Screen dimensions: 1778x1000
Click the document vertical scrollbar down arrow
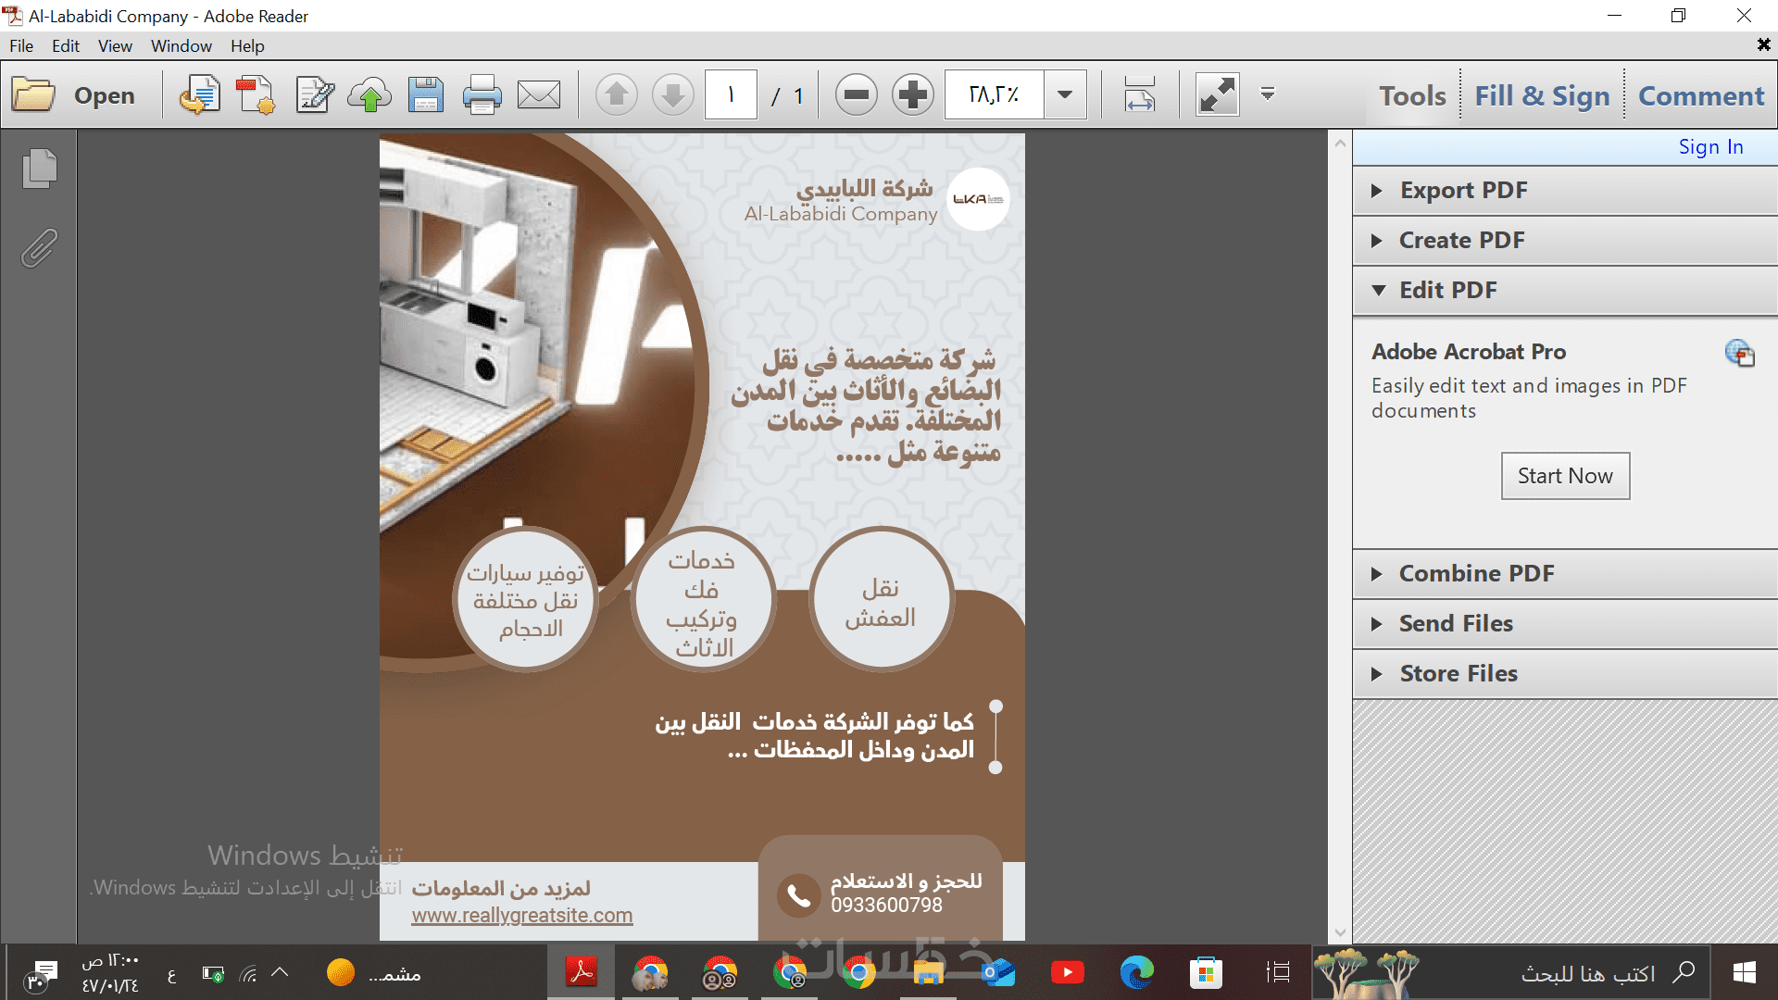[1340, 933]
